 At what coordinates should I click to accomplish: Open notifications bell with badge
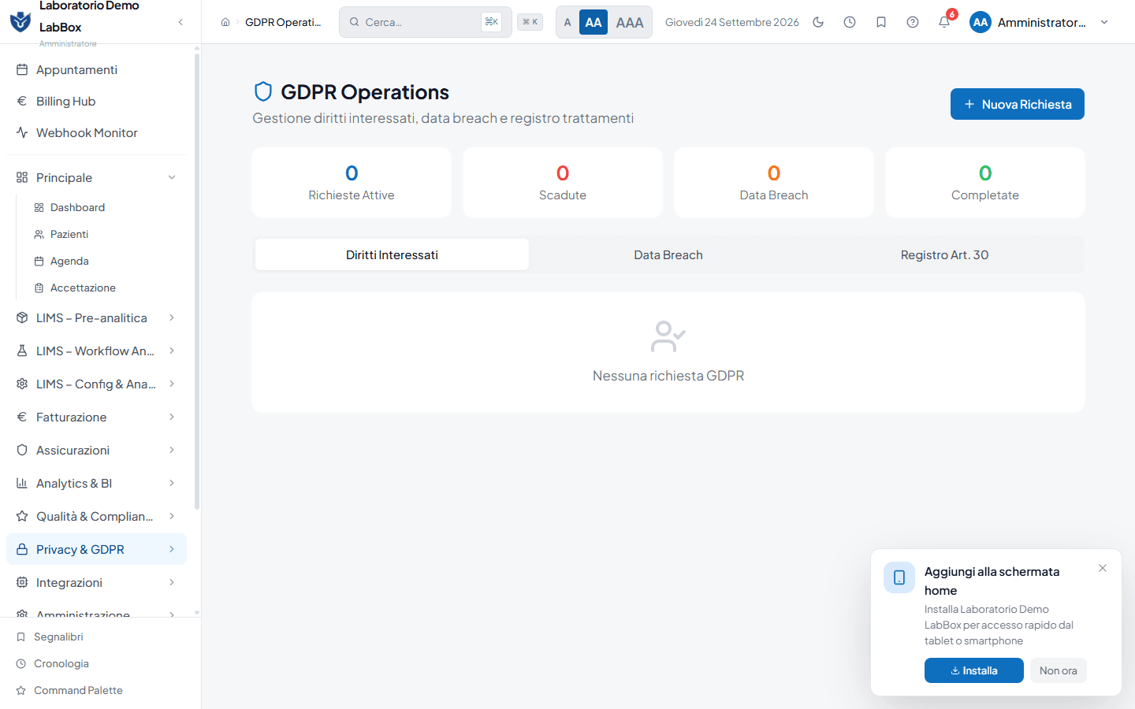coord(944,22)
